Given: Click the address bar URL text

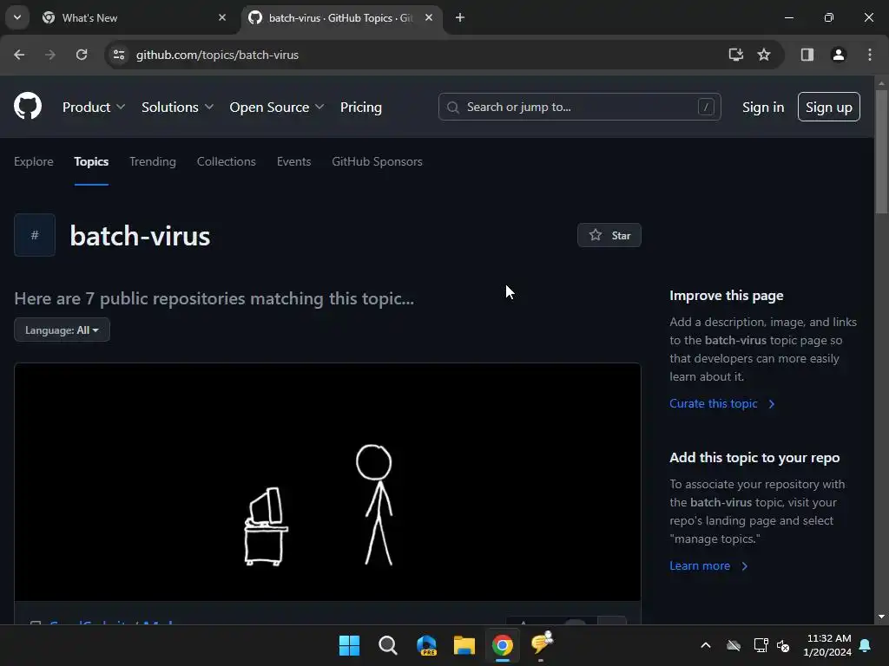Looking at the screenshot, I should [x=217, y=55].
